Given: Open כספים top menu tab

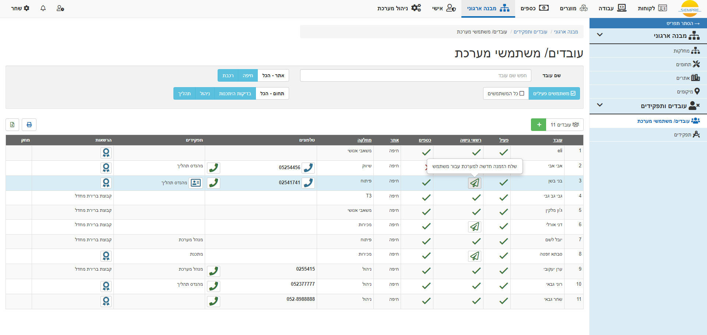Looking at the screenshot, I should point(534,8).
